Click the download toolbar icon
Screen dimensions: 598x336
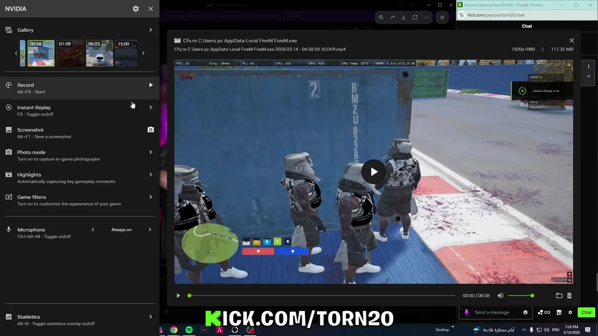coord(404,17)
